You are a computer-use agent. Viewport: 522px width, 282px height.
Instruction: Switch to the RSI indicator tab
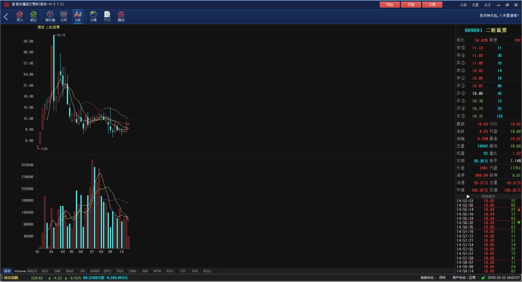coord(195,271)
